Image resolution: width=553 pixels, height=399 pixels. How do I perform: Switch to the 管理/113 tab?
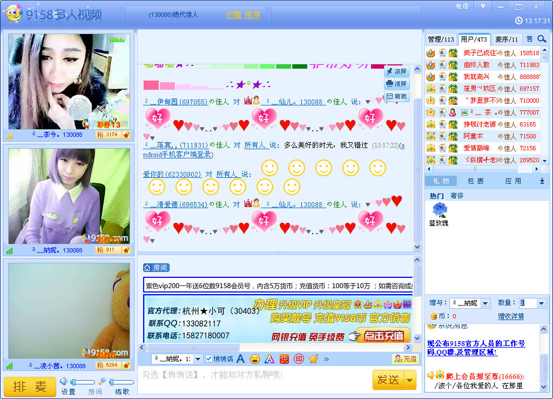pyautogui.click(x=441, y=39)
